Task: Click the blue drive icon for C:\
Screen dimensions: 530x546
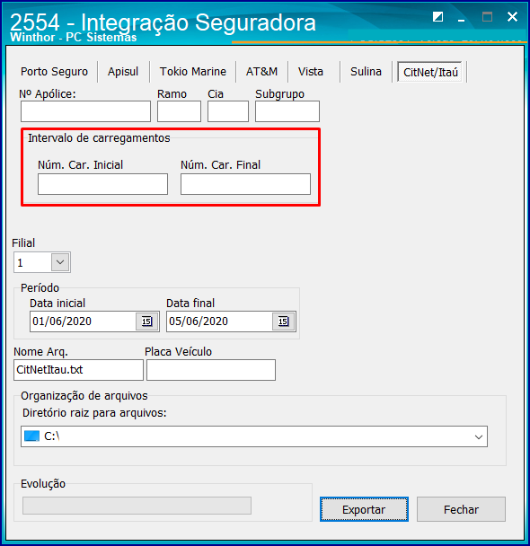Action: coord(31,436)
